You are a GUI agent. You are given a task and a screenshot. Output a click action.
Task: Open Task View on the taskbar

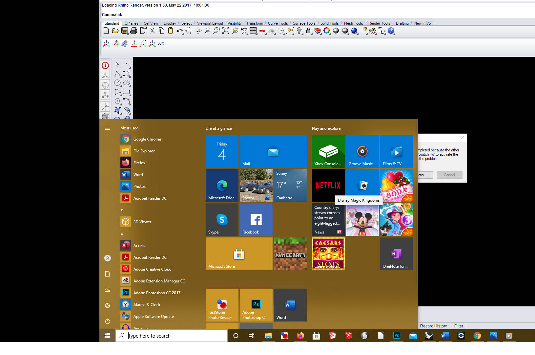252,336
